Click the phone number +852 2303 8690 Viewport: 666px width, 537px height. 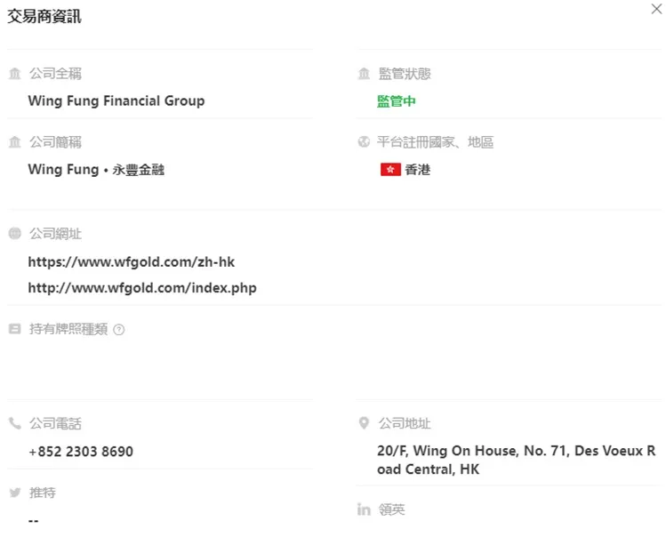(81, 451)
